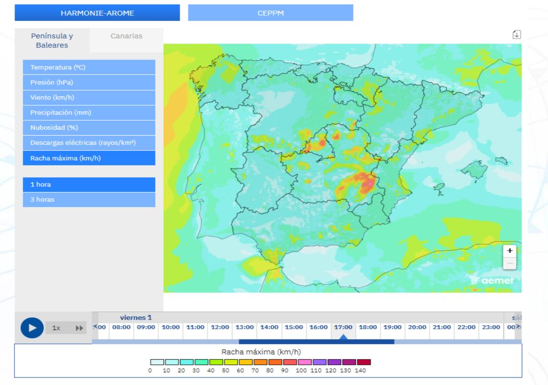The width and height of the screenshot is (548, 385).
Task: Choose Viento (km/h) layer
Action: click(x=89, y=97)
